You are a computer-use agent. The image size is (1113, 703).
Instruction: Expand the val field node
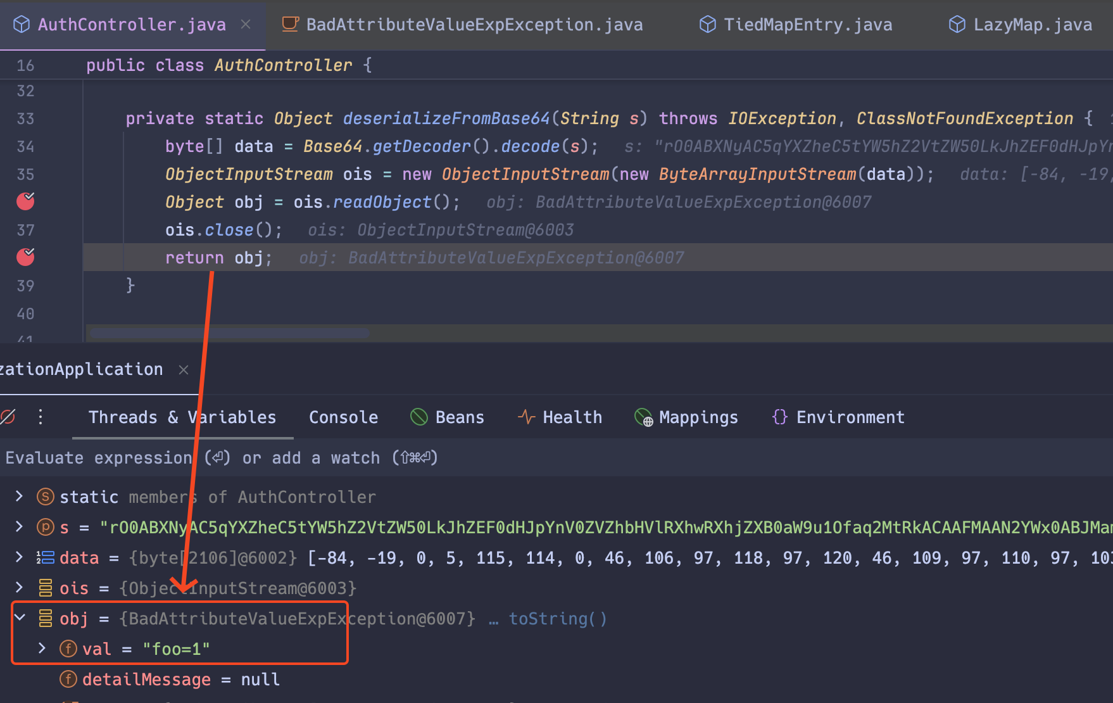coord(42,648)
